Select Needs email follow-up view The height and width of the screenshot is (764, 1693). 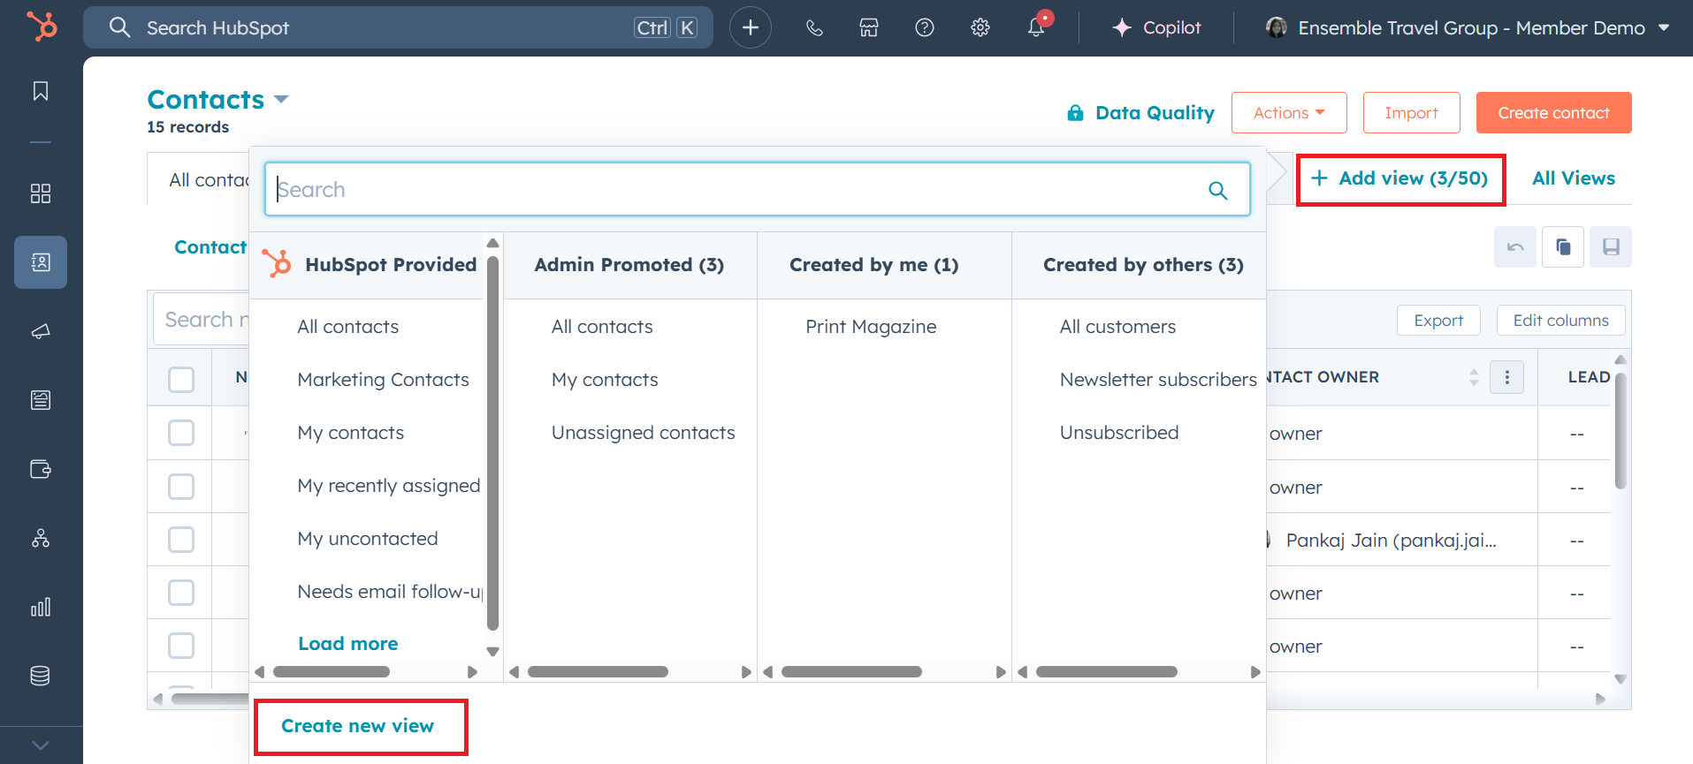pos(390,592)
